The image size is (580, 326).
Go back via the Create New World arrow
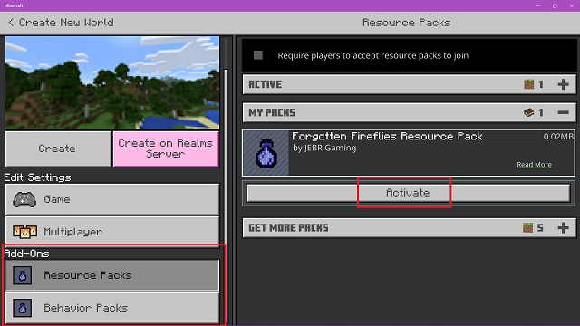11,23
